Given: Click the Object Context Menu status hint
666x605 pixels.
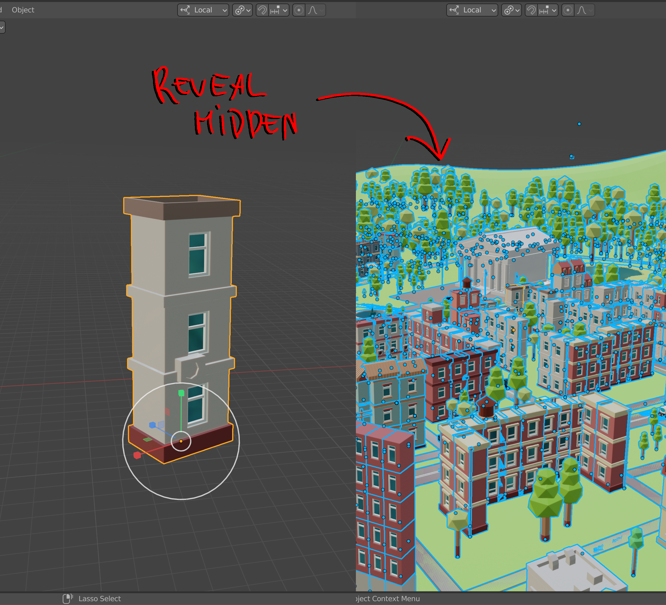Looking at the screenshot, I should 388,599.
